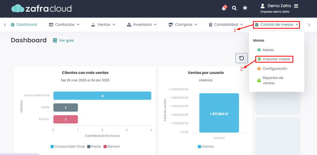This screenshot has height=155, width=317.
Task: Click the zafracloud logo
Action: pyautogui.click(x=41, y=9)
